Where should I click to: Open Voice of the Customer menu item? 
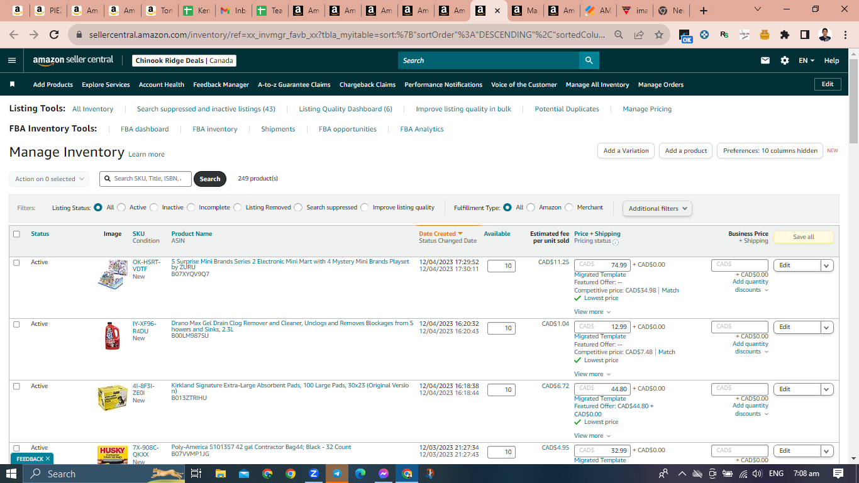[x=524, y=84]
